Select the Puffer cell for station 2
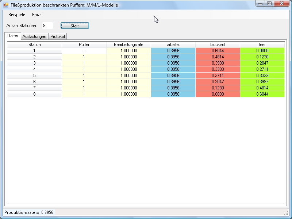This screenshot has height=219, width=292. (x=84, y=57)
